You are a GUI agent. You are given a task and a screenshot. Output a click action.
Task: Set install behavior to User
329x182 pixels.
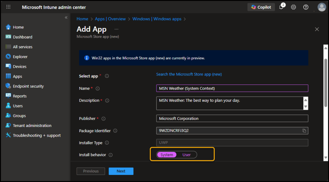click(x=186, y=155)
